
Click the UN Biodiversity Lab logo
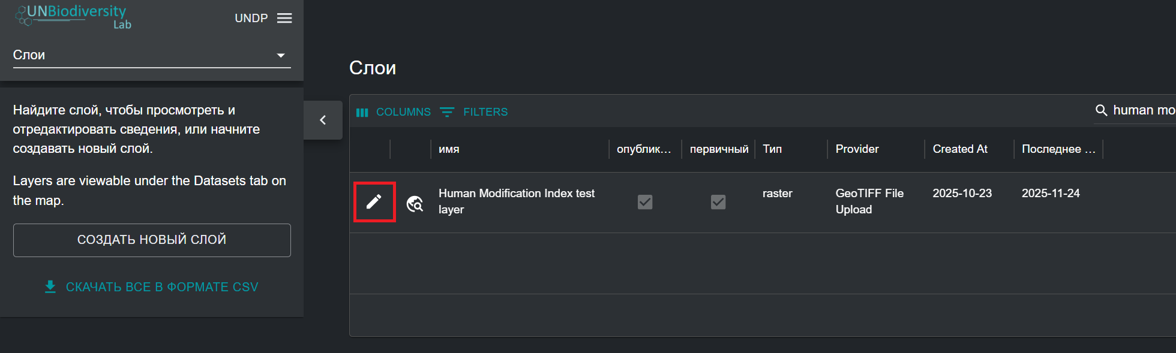point(73,16)
